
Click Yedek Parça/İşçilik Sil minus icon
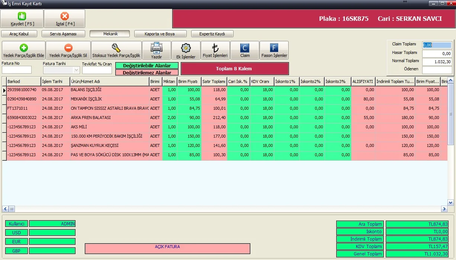click(68, 48)
